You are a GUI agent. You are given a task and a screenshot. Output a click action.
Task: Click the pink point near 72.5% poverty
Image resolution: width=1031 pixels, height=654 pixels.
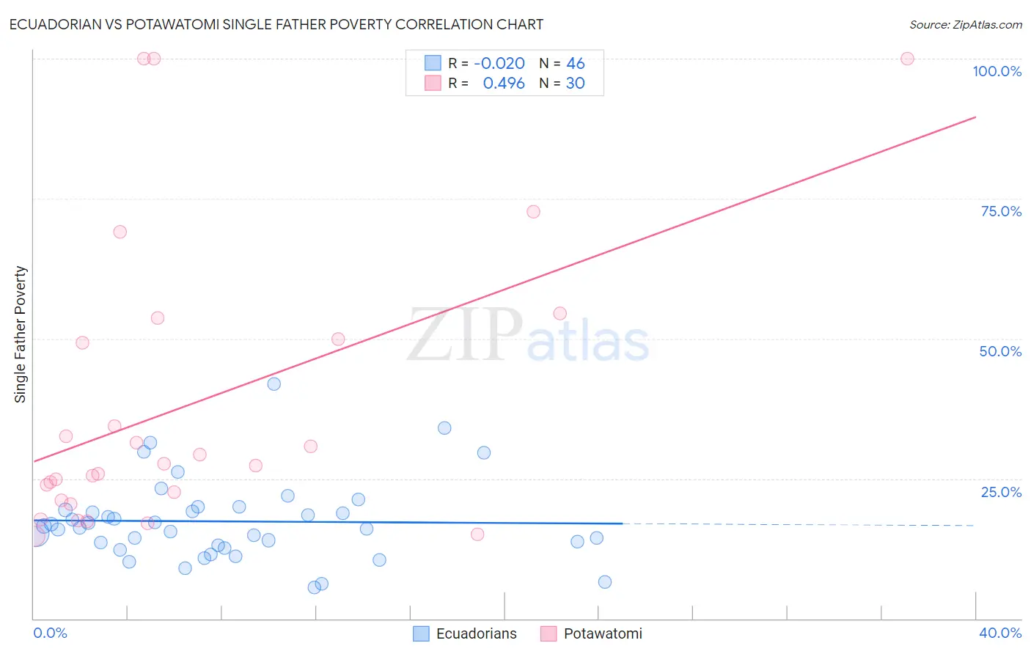(x=533, y=211)
